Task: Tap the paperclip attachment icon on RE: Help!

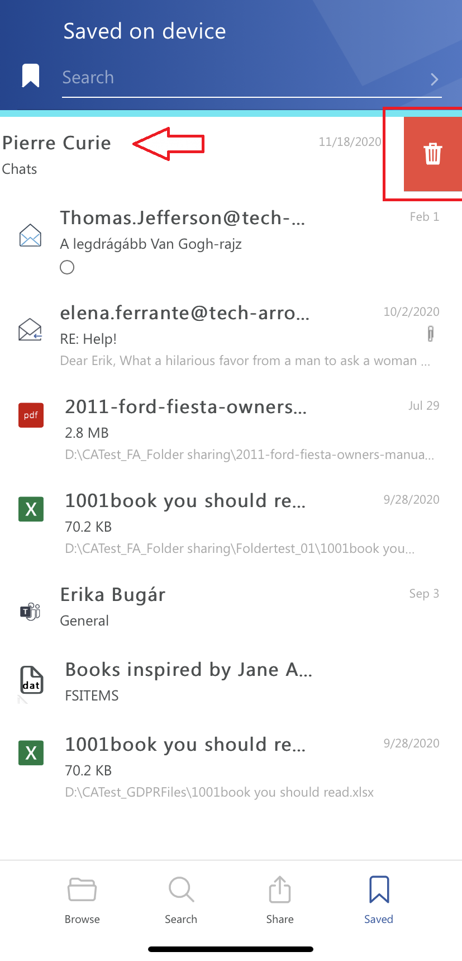Action: pyautogui.click(x=430, y=334)
